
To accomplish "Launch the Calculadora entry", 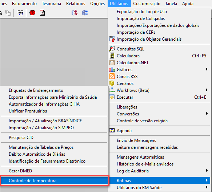I will (159, 56).
